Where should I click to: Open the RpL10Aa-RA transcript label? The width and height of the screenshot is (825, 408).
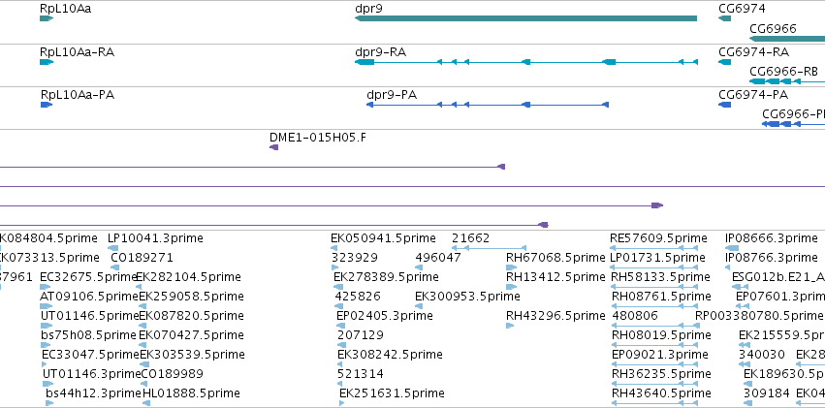(x=77, y=52)
